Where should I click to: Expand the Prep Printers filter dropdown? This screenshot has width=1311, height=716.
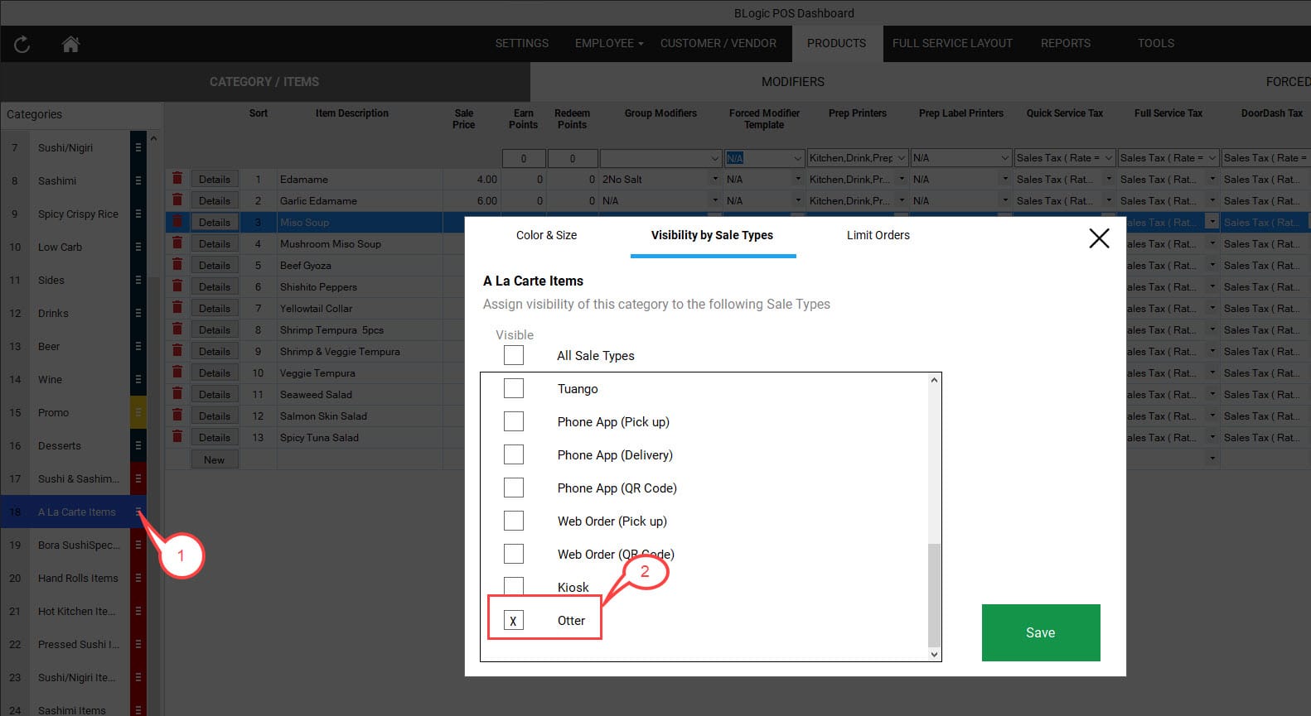pyautogui.click(x=902, y=158)
